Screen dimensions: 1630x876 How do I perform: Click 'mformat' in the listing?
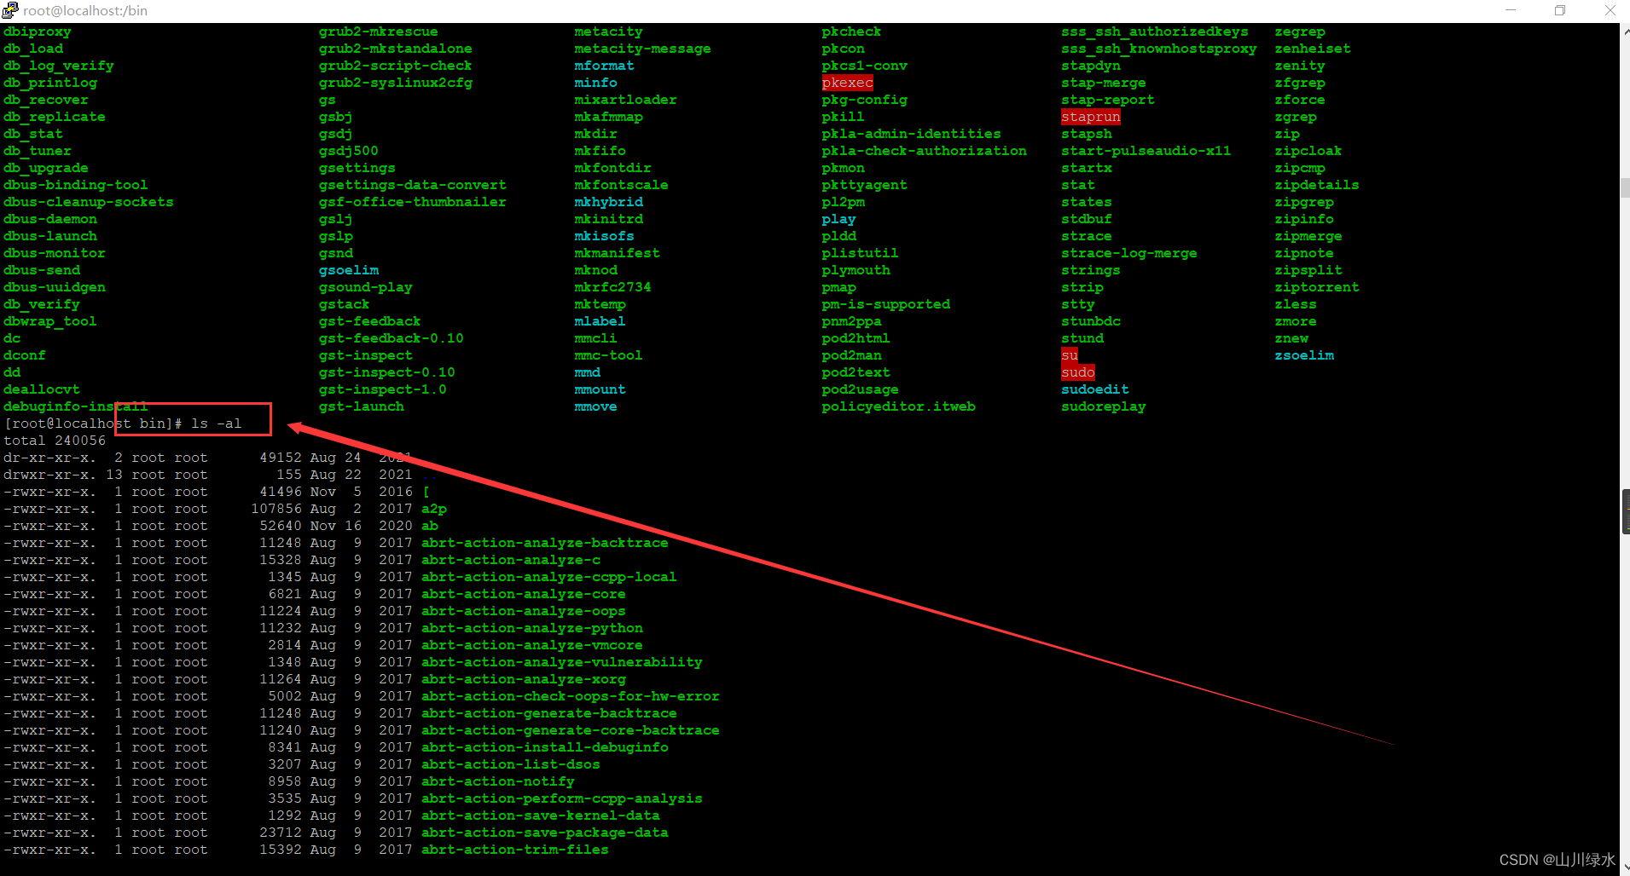pyautogui.click(x=604, y=66)
